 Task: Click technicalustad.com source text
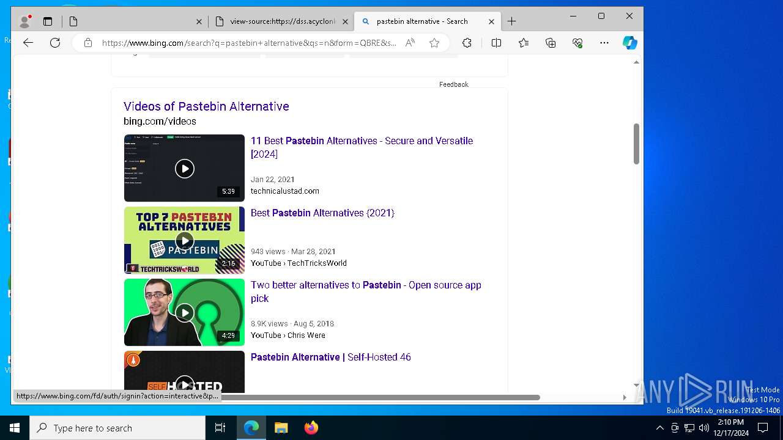point(284,191)
